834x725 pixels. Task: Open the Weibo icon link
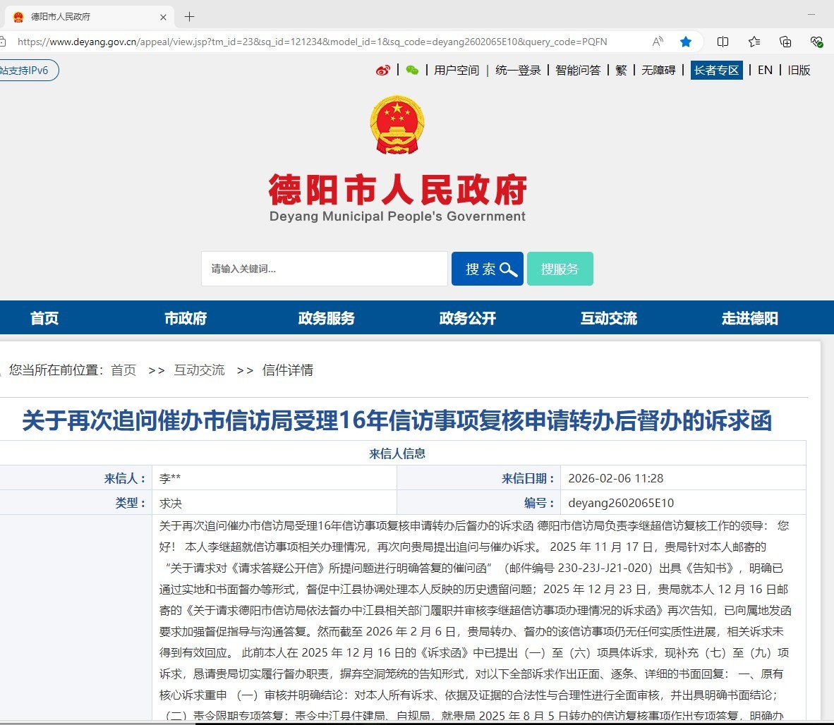[x=383, y=71]
